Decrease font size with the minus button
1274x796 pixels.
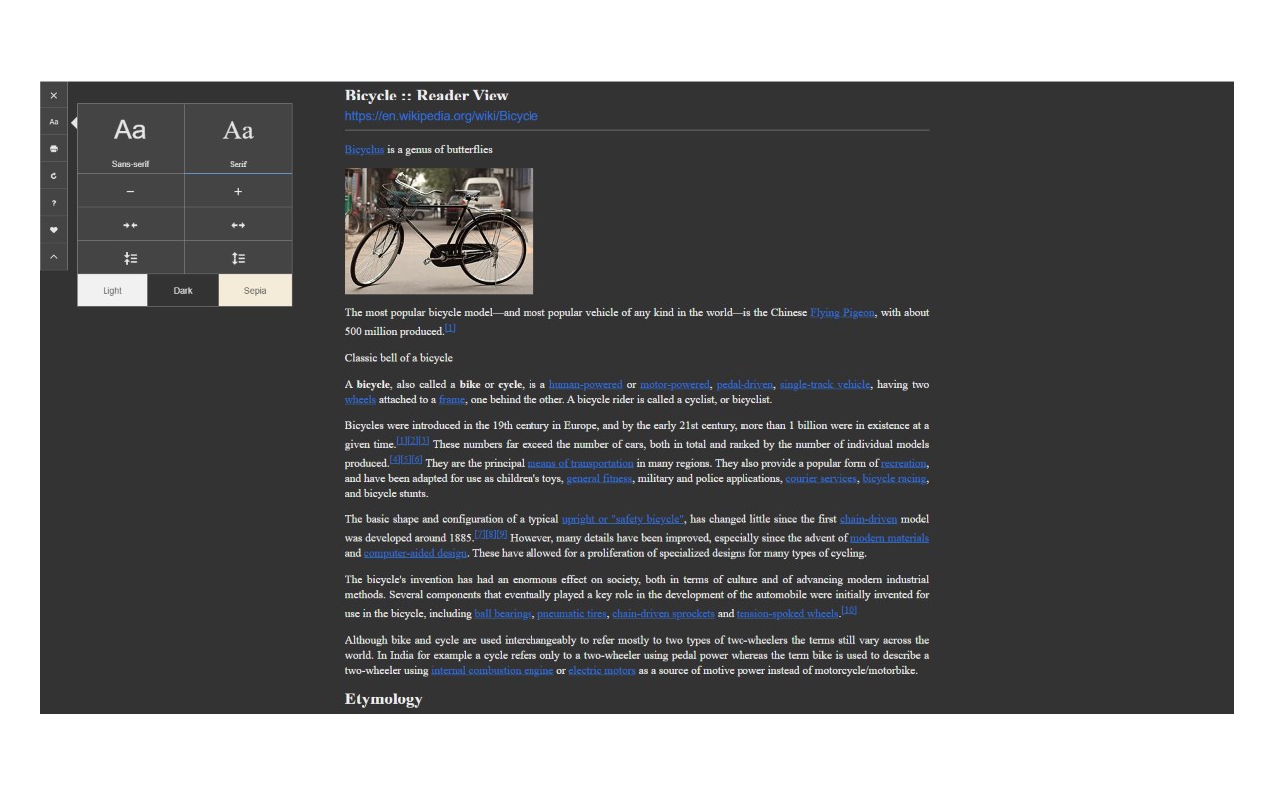130,191
